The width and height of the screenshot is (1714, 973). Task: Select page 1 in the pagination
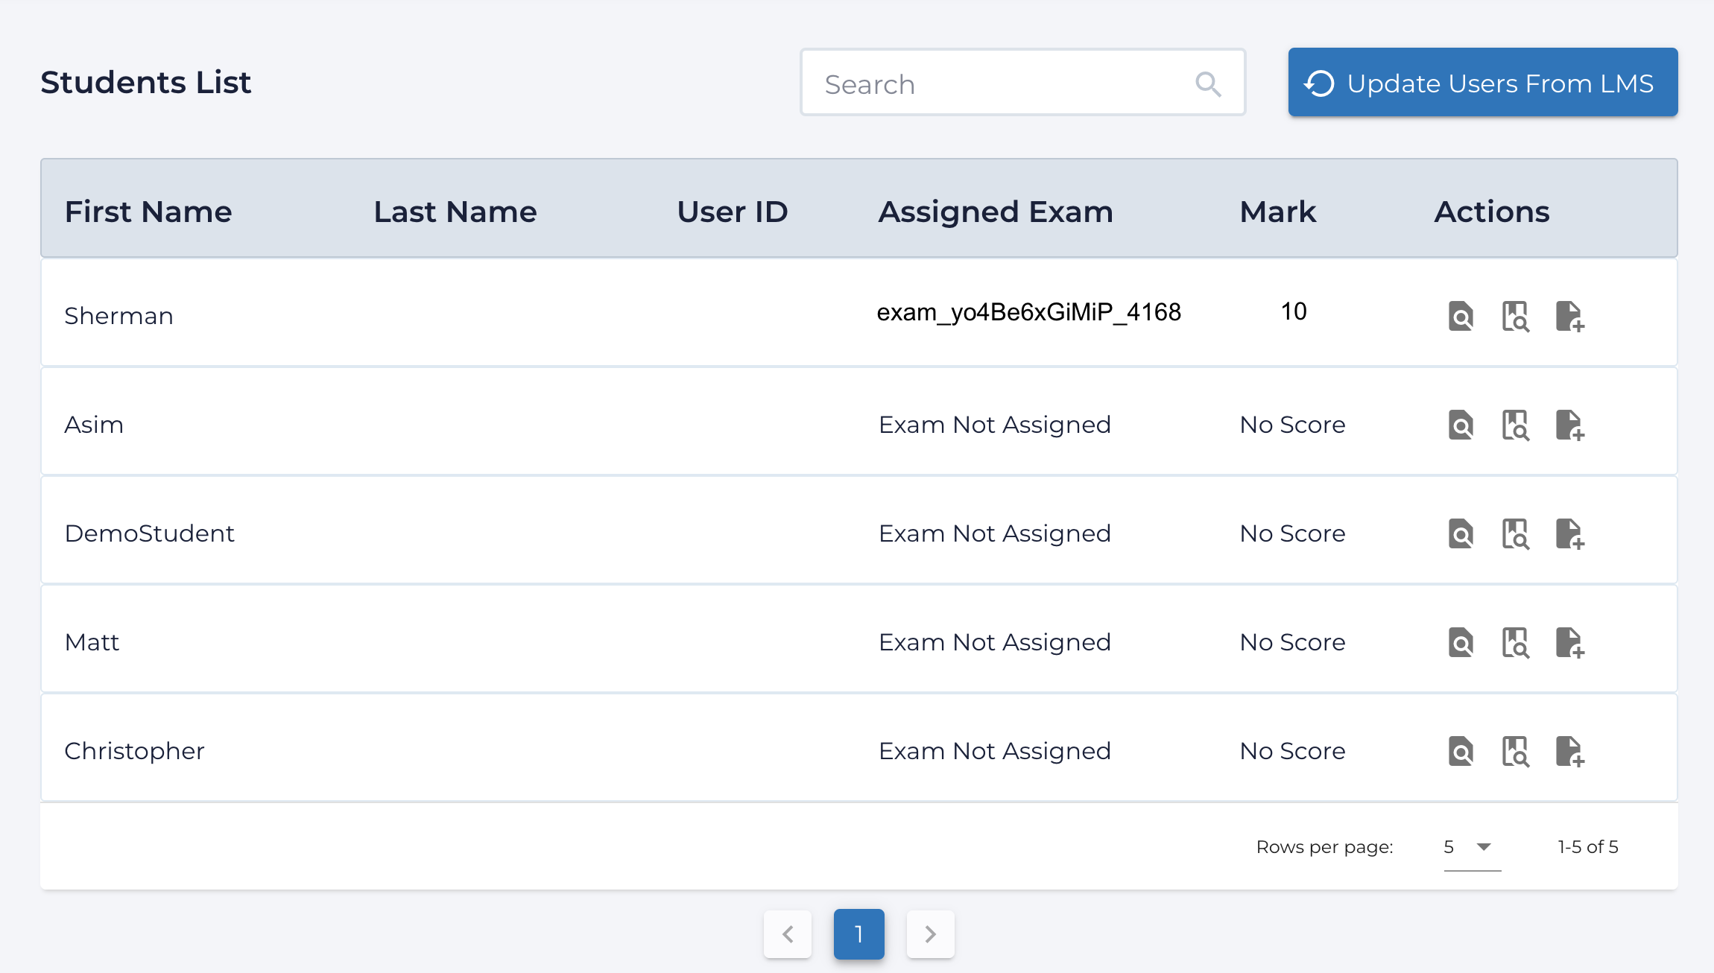pyautogui.click(x=858, y=934)
